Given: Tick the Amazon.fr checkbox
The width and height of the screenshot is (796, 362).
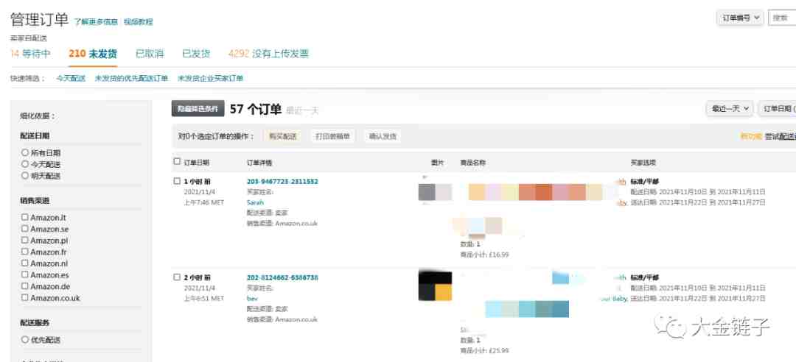Looking at the screenshot, I should point(25,252).
